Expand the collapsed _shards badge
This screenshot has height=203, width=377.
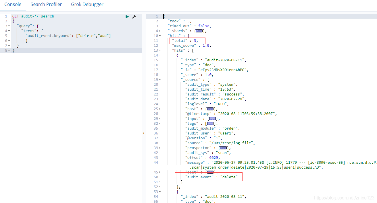(199, 31)
